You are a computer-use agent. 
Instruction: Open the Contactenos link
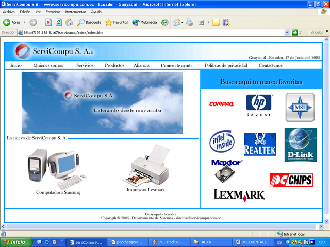(270, 65)
